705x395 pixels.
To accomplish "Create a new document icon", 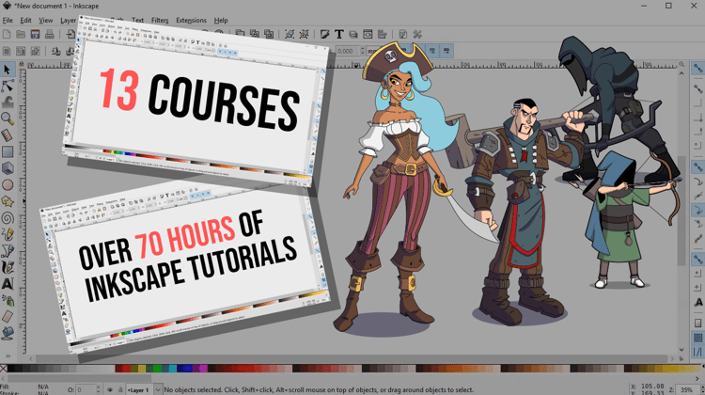I will (7, 34).
